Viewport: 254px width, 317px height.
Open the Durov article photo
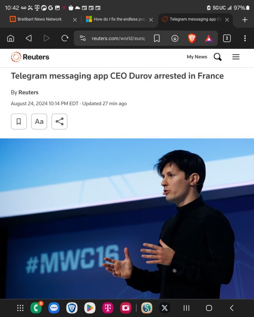127,218
